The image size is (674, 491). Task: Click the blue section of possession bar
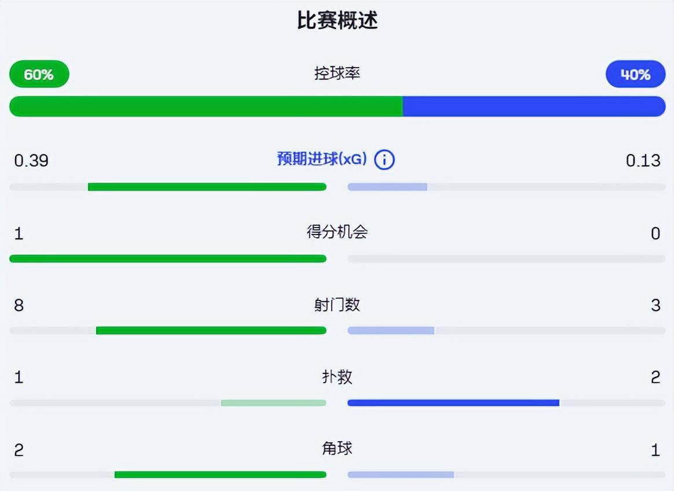533,107
